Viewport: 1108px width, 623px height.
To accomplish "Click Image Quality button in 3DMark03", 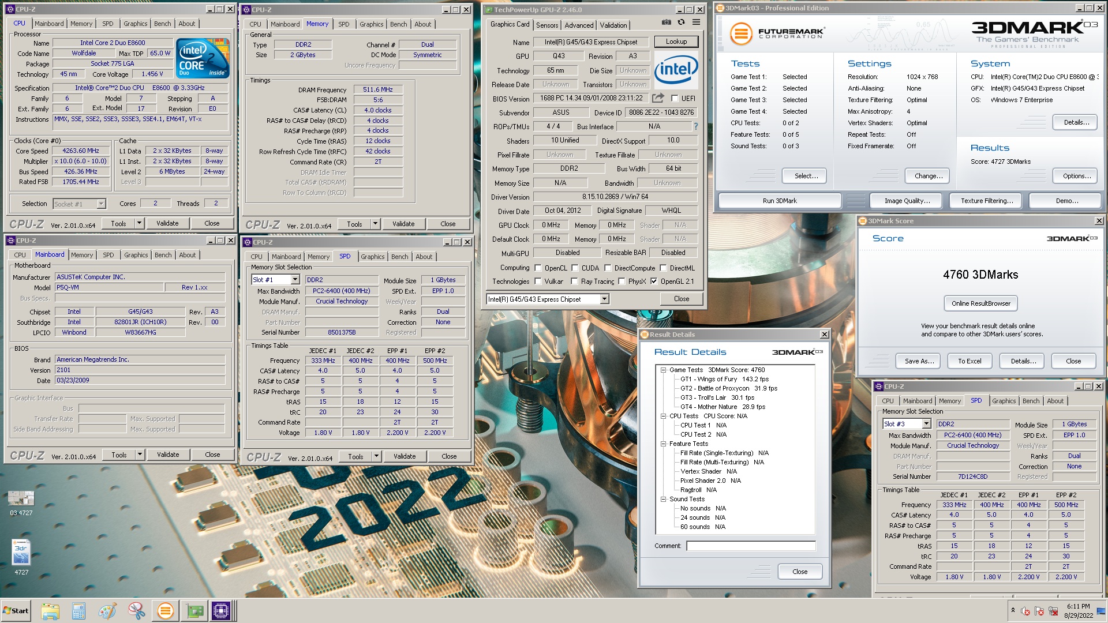I will (907, 201).
